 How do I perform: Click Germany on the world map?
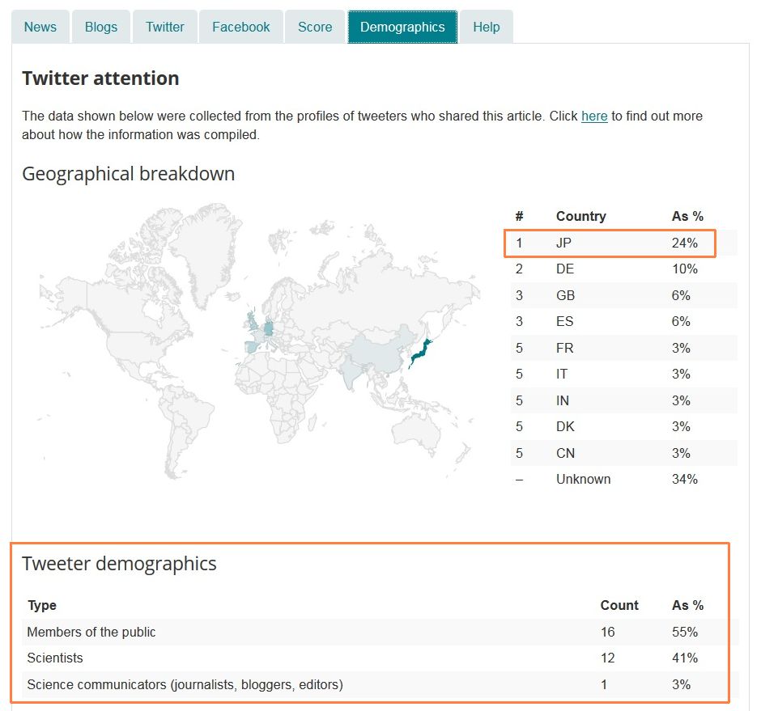coord(268,329)
